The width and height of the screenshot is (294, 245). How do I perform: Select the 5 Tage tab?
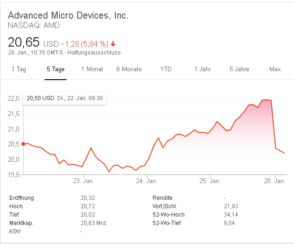coord(55,69)
